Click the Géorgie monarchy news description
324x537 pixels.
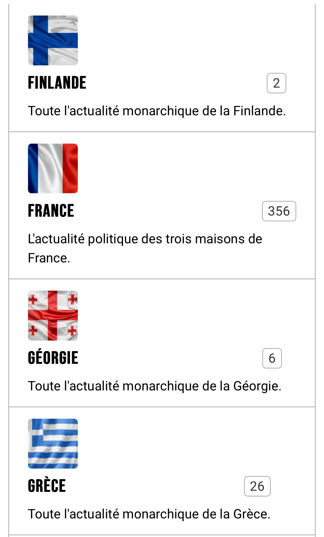(x=155, y=386)
